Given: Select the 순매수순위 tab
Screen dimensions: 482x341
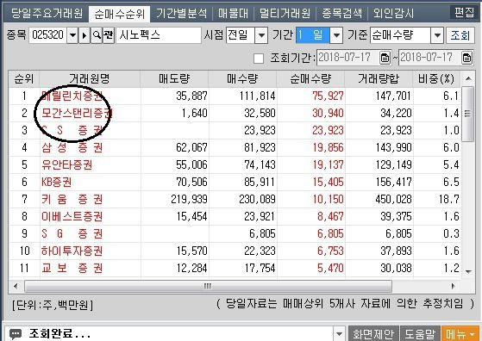Looking at the screenshot, I should click(119, 14).
